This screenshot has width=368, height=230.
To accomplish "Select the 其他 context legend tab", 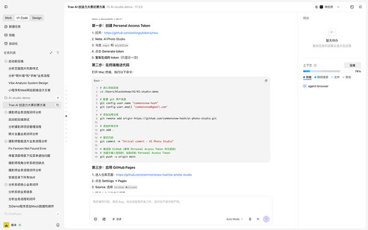I will (x=347, y=77).
